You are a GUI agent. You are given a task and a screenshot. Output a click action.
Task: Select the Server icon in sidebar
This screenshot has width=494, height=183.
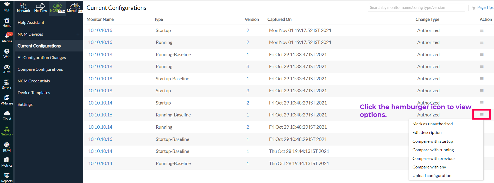(x=7, y=82)
